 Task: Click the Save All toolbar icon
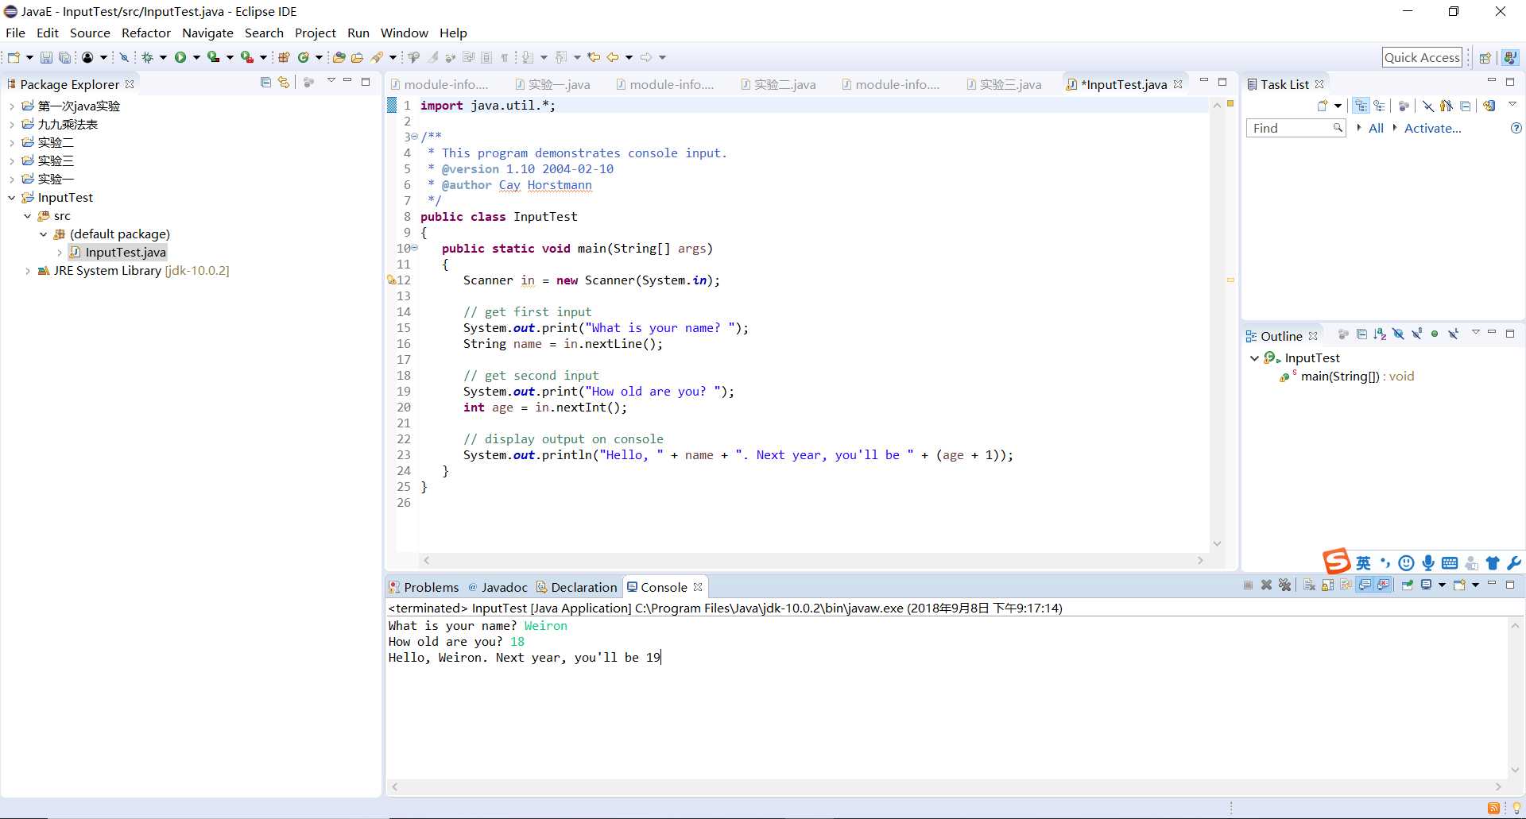point(64,57)
